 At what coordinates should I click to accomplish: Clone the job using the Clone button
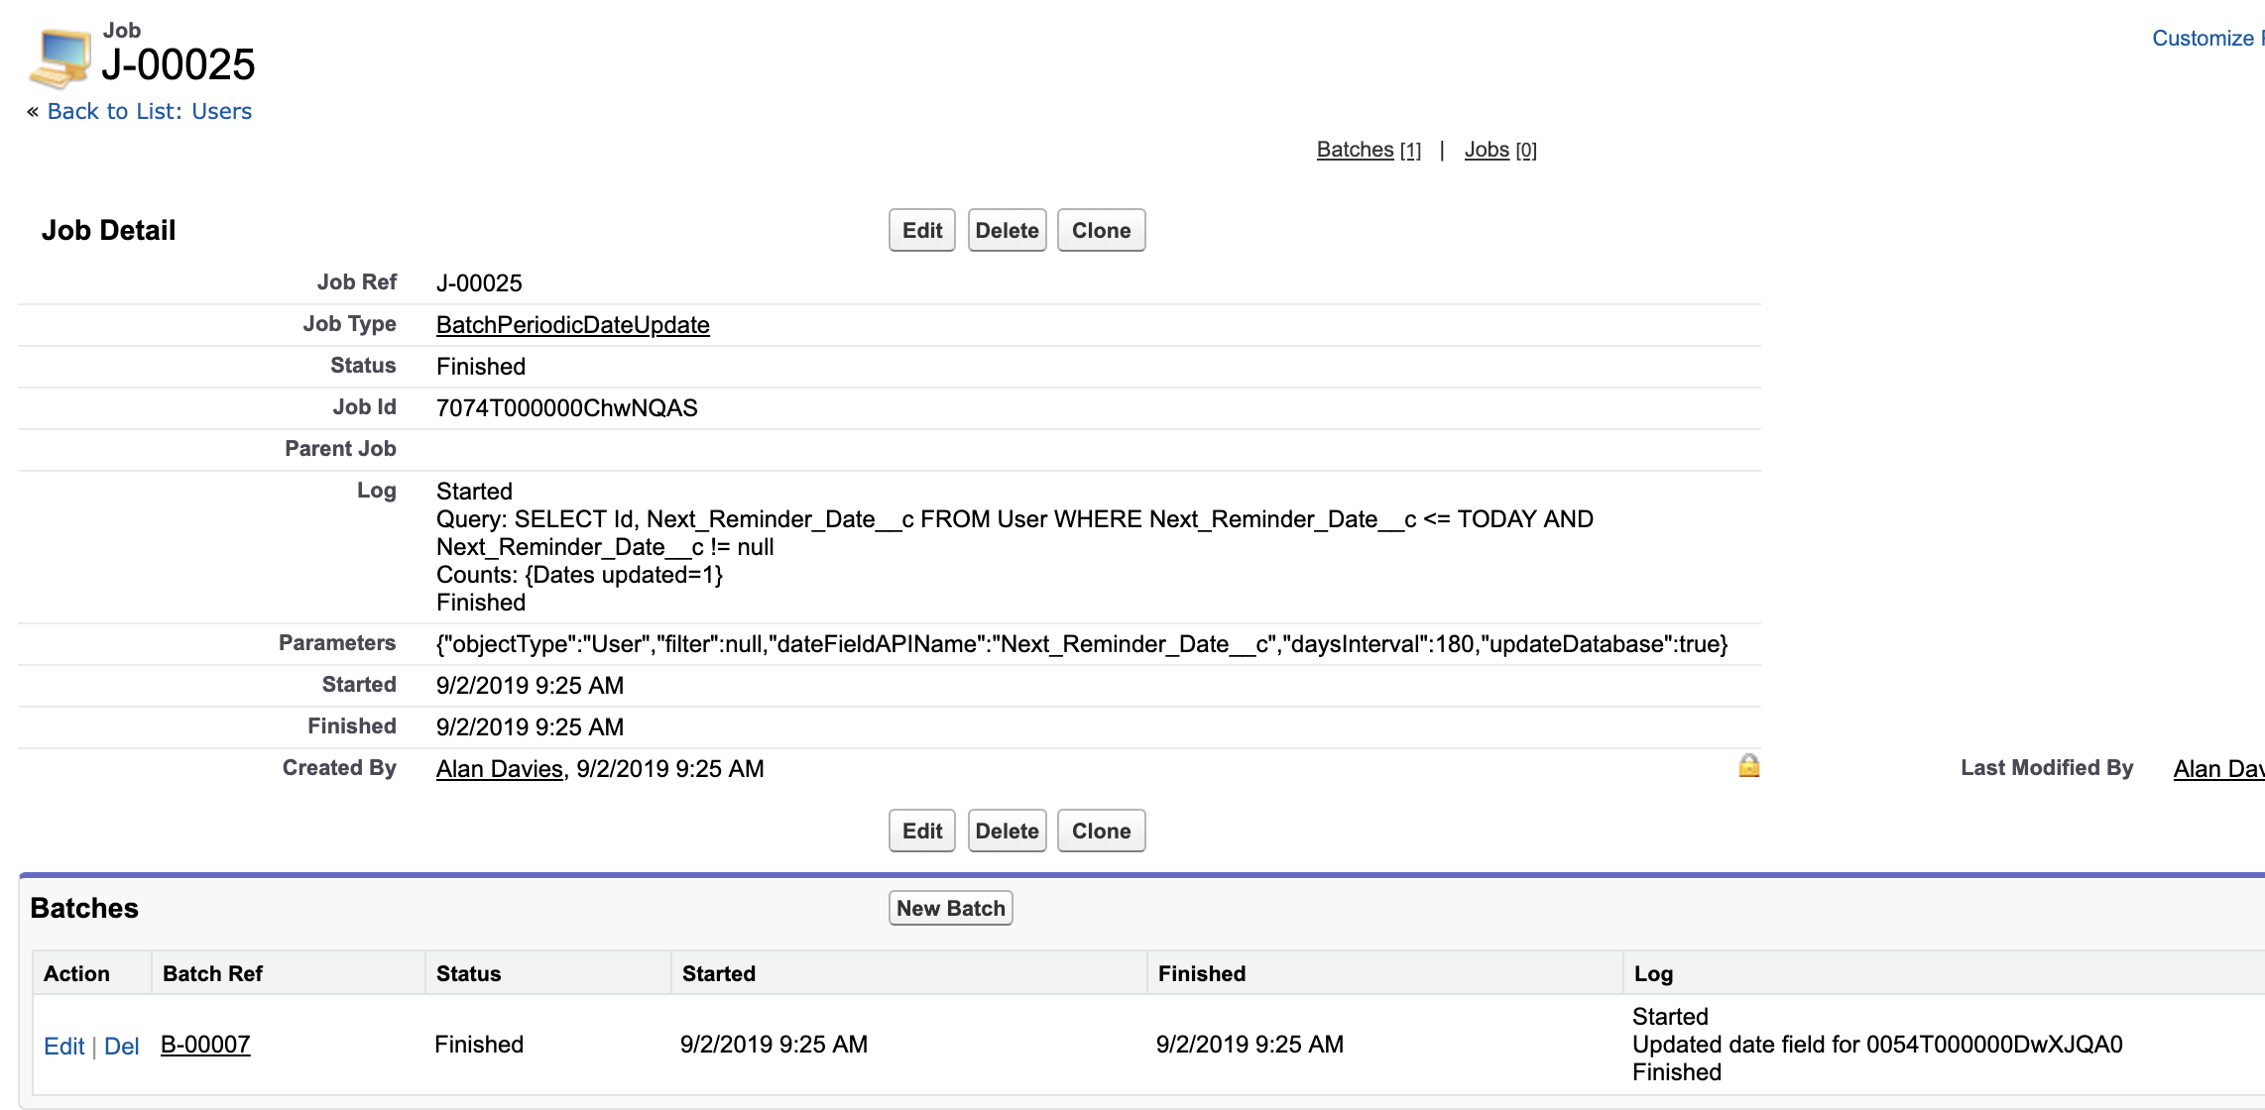(1101, 229)
